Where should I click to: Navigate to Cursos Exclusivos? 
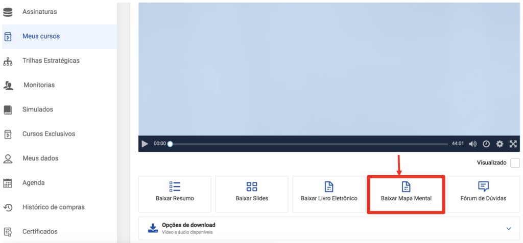49,134
